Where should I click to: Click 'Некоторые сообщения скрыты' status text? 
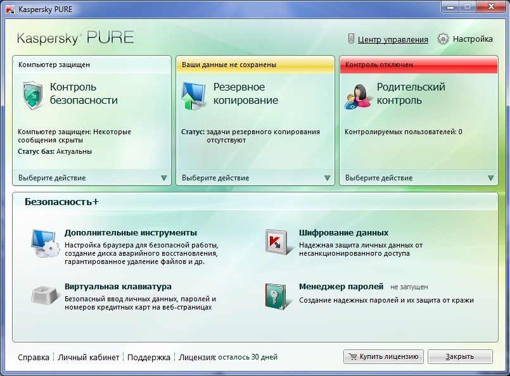tap(75, 136)
